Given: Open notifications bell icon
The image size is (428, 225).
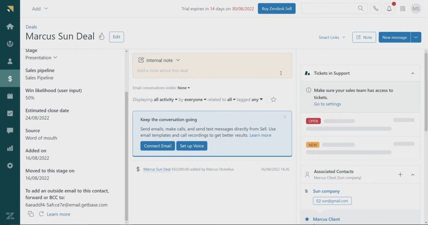Looking at the screenshot, I should [x=389, y=9].
